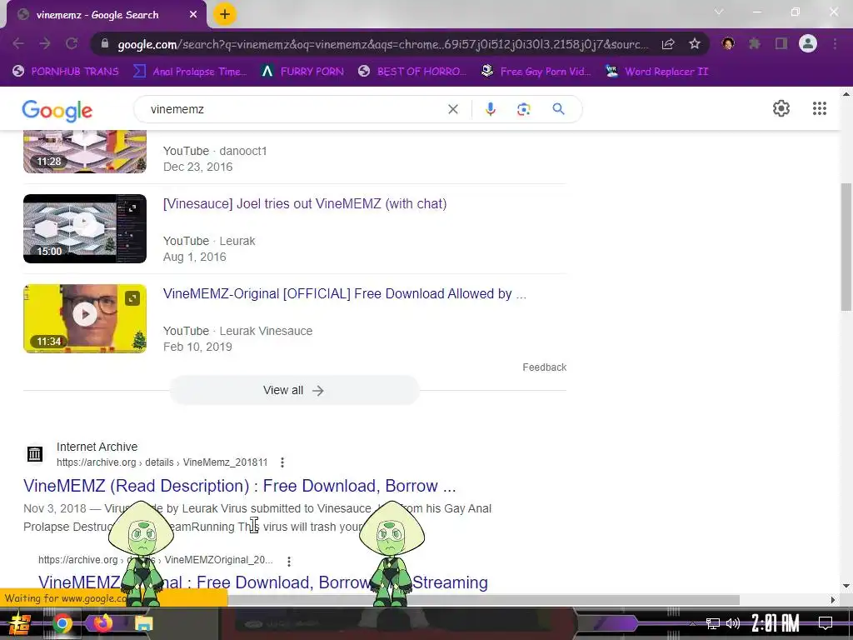Open the Google apps grid
853x640 pixels.
820,108
